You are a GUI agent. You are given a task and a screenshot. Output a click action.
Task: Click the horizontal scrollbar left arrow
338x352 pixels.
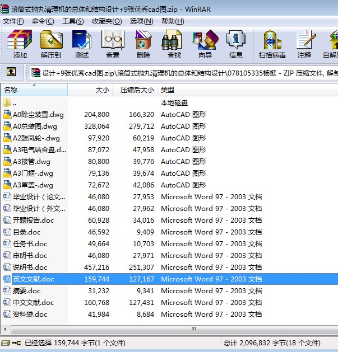tap(5, 330)
